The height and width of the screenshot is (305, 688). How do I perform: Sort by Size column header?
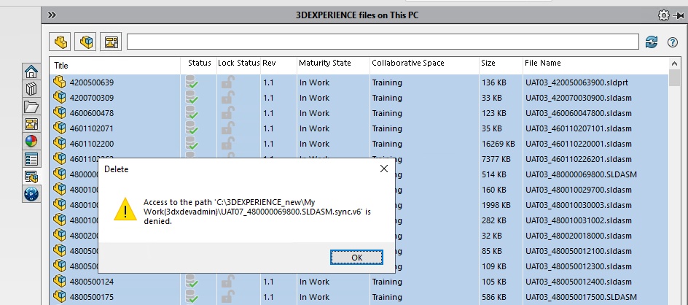tap(501, 63)
